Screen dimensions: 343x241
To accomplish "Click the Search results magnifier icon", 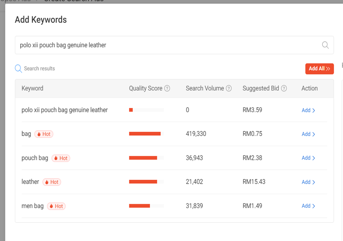I will pos(18,69).
